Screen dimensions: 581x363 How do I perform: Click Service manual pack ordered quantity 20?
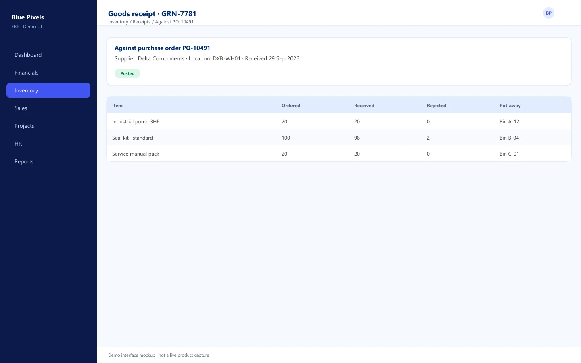tap(284, 154)
